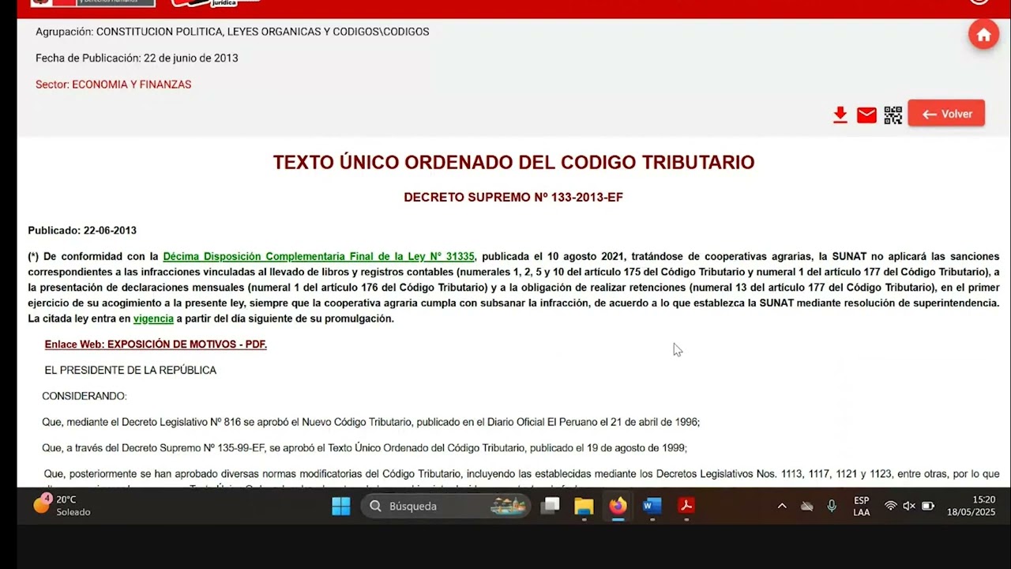
Task: Follow the green 'vigencia' link
Action: [x=153, y=318]
